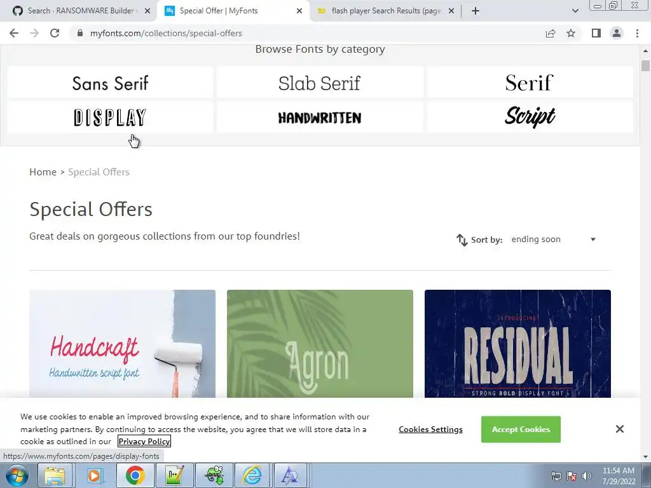Open the network tray icon
The width and height of the screenshot is (651, 488).
coord(556,476)
